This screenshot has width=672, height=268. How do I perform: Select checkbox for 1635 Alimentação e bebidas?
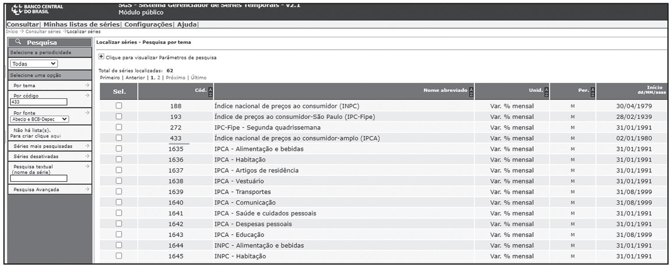click(119, 149)
